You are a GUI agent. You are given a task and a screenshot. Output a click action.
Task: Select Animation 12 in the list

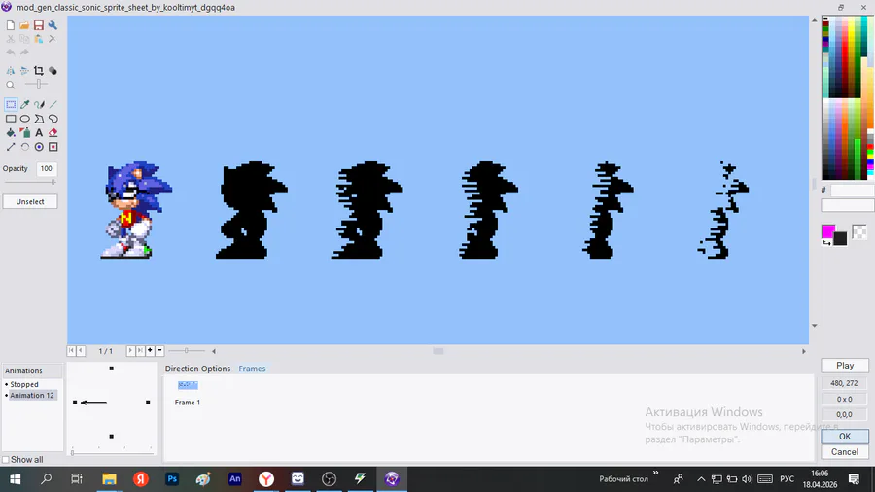(x=32, y=395)
